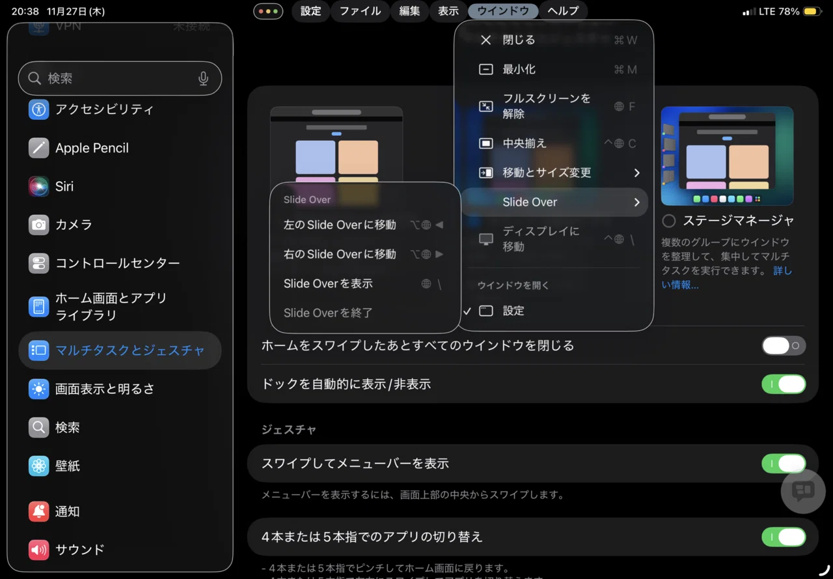Open the Edit (編集) menu
The height and width of the screenshot is (579, 833).
[409, 11]
